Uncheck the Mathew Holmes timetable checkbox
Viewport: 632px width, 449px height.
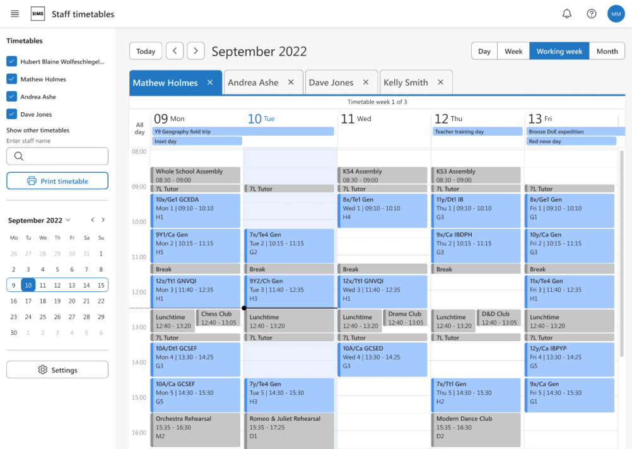(x=11, y=79)
